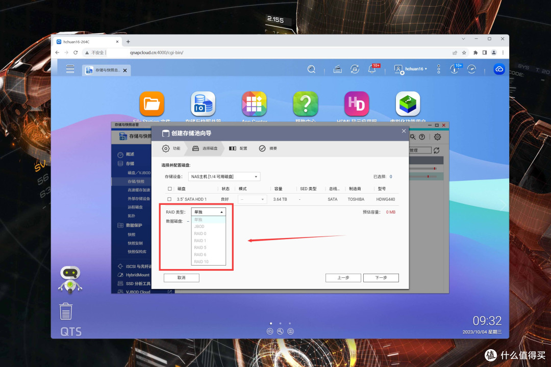Launch App Center from the desktop

(x=254, y=103)
